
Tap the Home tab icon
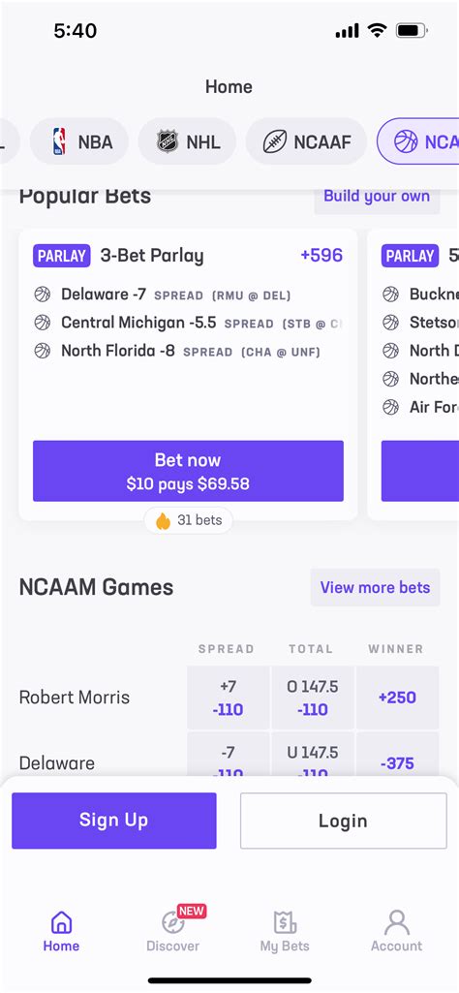[61, 922]
